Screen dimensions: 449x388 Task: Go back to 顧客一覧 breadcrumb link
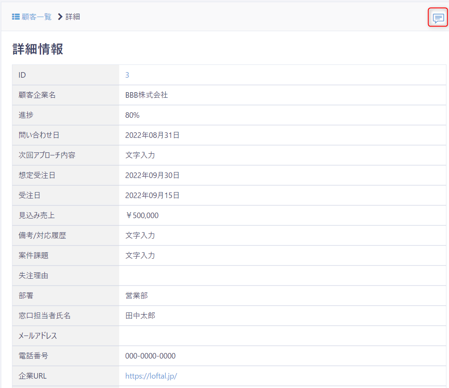36,17
